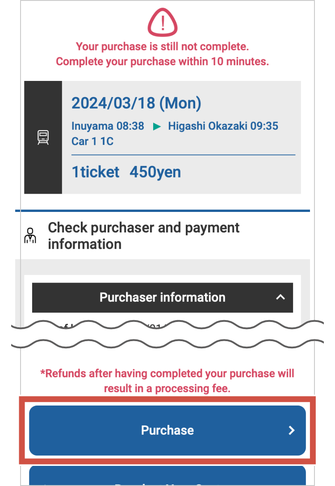Click the Purchaser information header label
The width and height of the screenshot is (335, 486).
162,297
